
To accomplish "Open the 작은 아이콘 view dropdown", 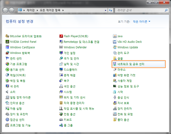I will 141,21.
